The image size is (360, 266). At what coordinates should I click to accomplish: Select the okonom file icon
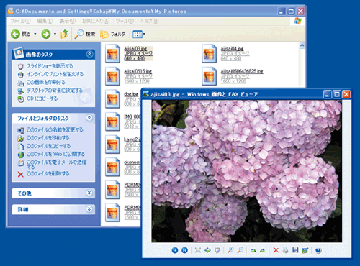[x=112, y=167]
